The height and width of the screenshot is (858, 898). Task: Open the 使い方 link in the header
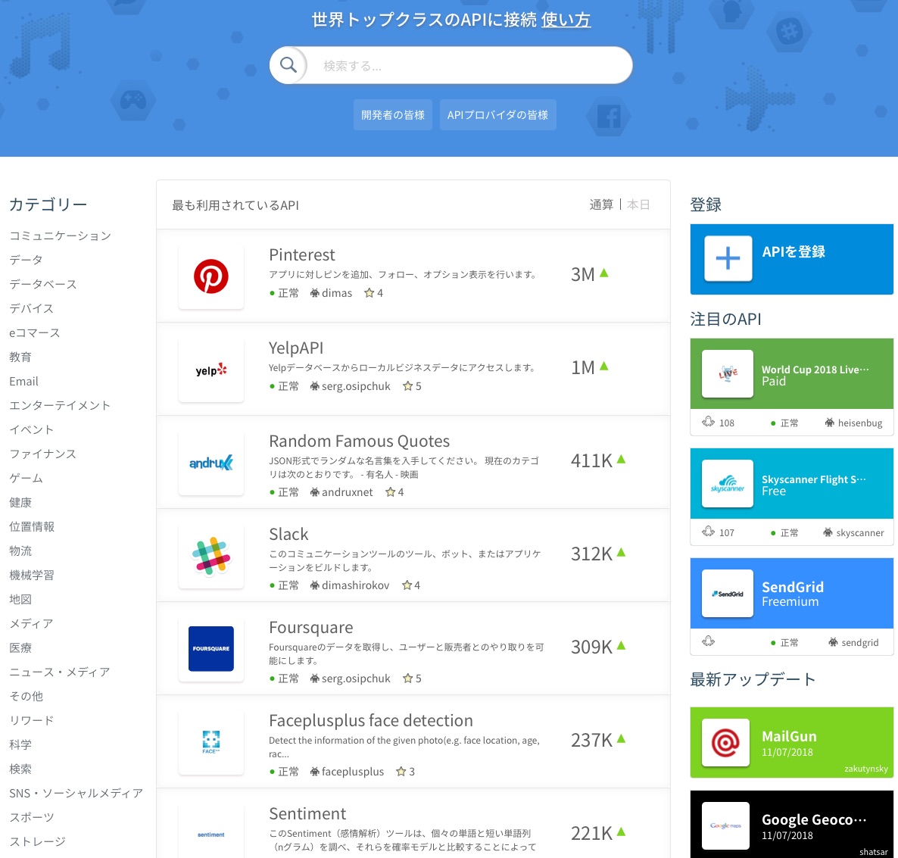pyautogui.click(x=566, y=20)
